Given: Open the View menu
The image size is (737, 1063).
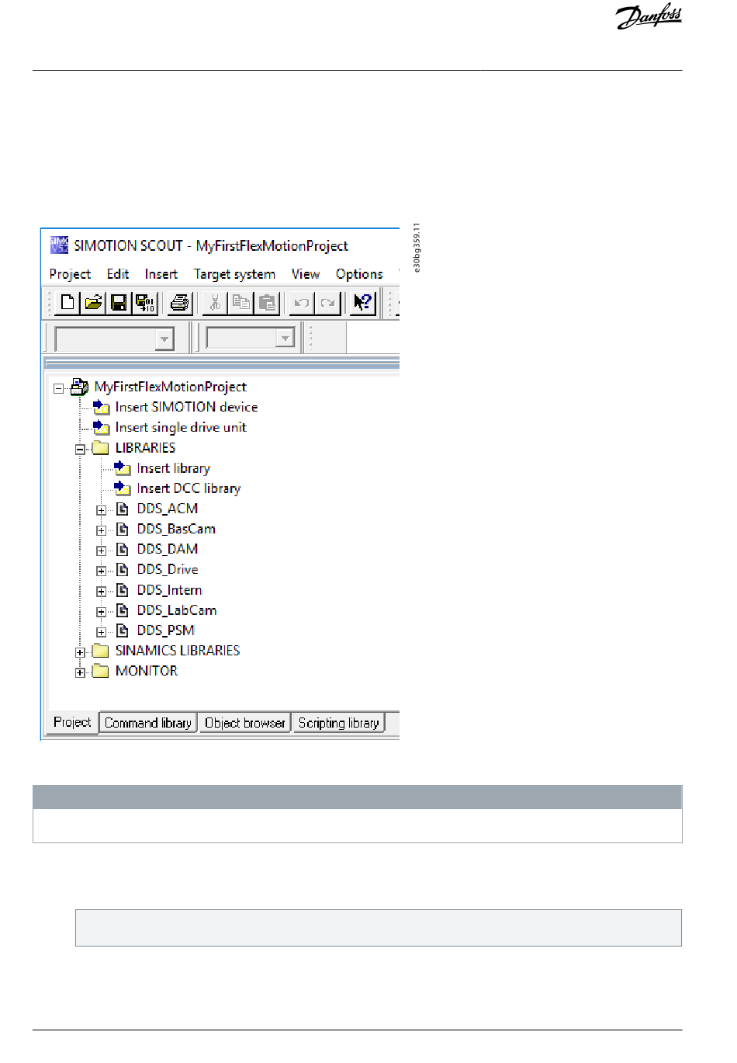Looking at the screenshot, I should pyautogui.click(x=306, y=274).
